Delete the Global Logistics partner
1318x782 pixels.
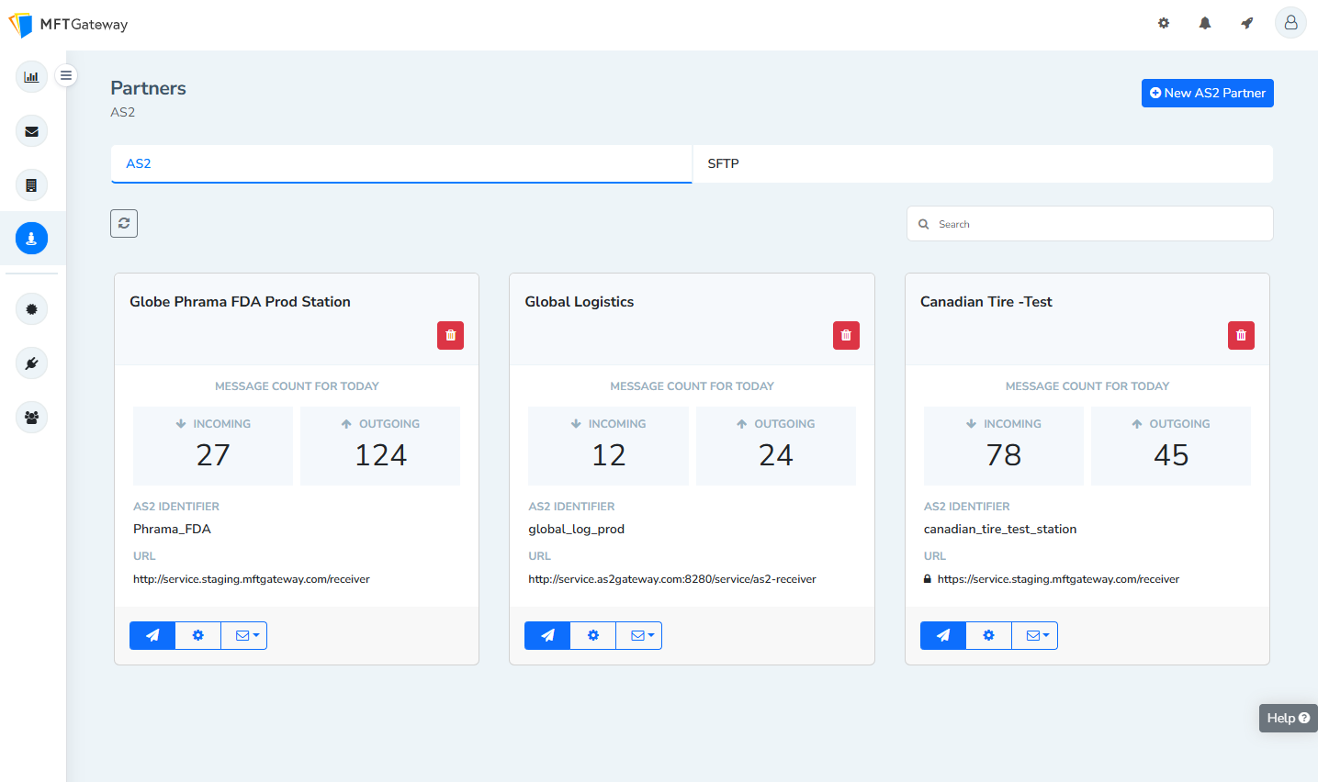click(x=846, y=336)
